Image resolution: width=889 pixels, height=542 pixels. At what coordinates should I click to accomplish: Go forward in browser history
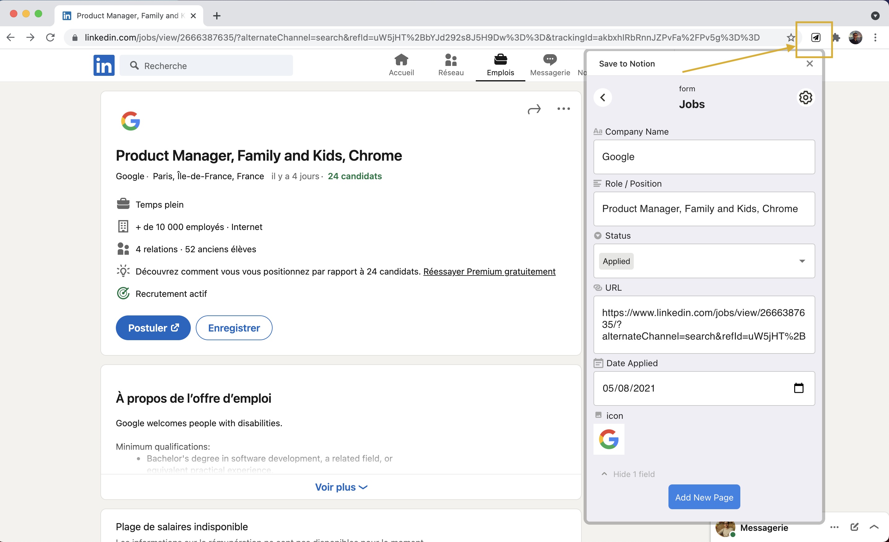[31, 37]
